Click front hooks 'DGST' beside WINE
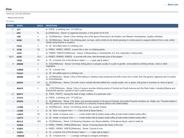Image resolution: width=184 pixels, height=138 pixels. 11,57
